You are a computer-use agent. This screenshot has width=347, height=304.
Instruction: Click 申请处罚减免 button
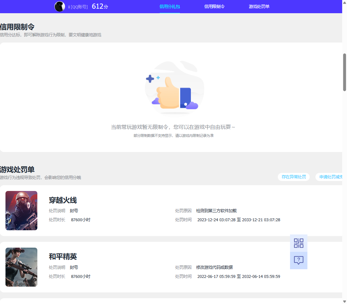[329, 177]
